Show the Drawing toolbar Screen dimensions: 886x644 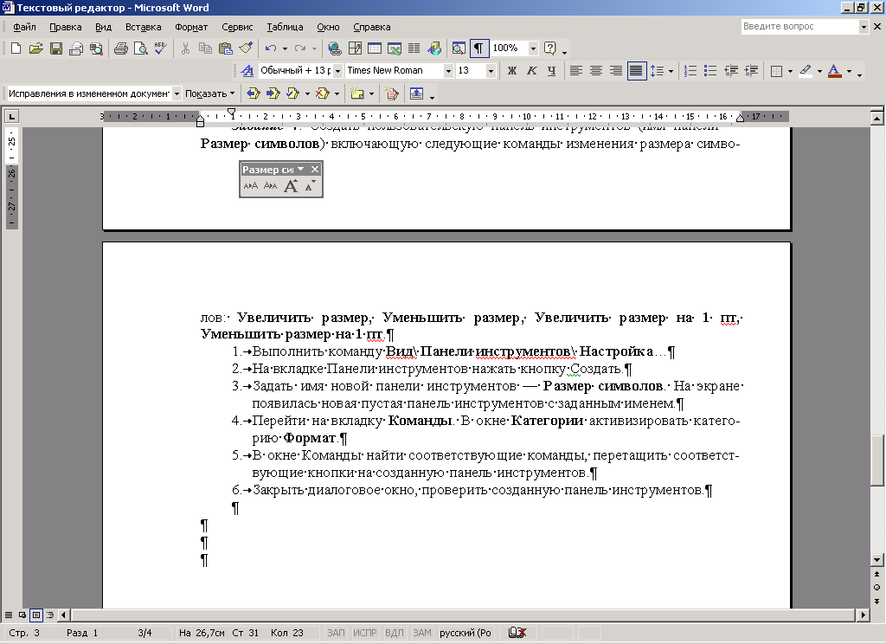pos(434,48)
